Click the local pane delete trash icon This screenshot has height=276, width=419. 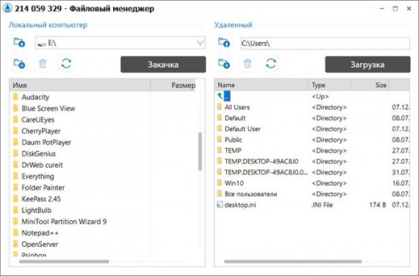tap(43, 64)
